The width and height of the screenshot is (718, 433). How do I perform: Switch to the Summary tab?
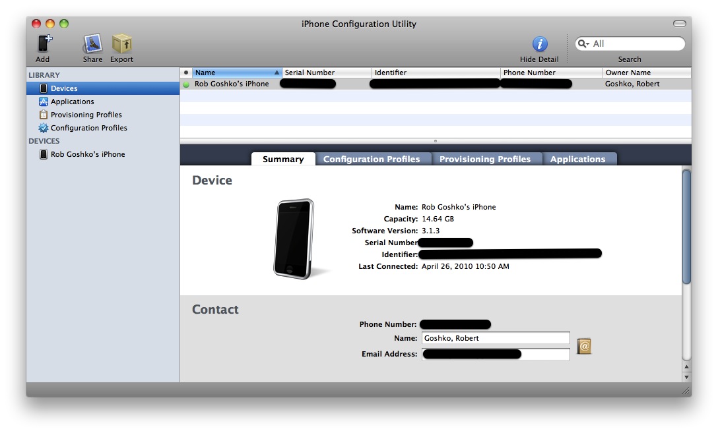pyautogui.click(x=283, y=159)
